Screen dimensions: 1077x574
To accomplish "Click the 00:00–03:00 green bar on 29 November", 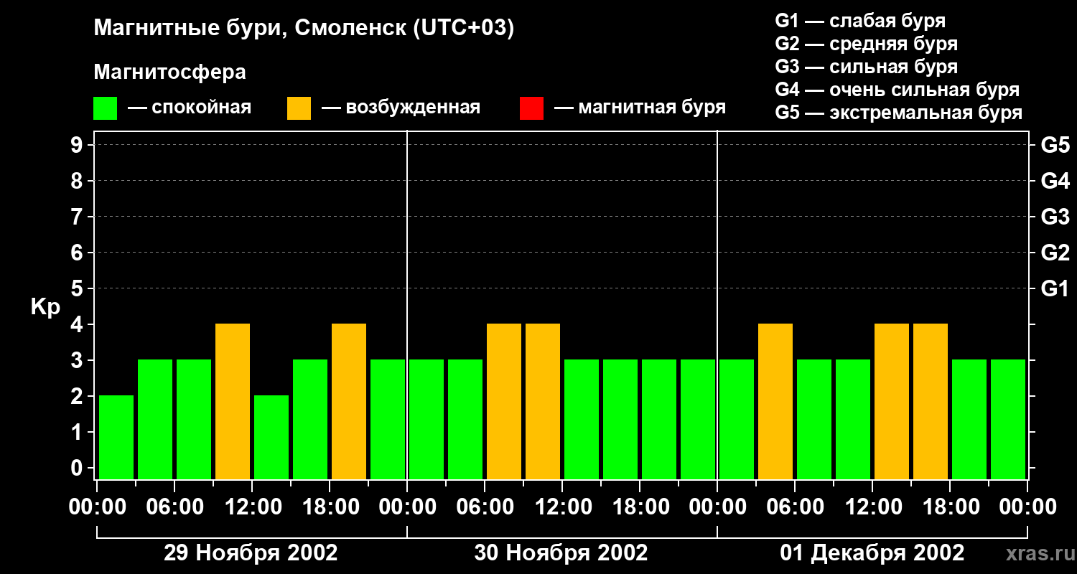I will coord(116,437).
